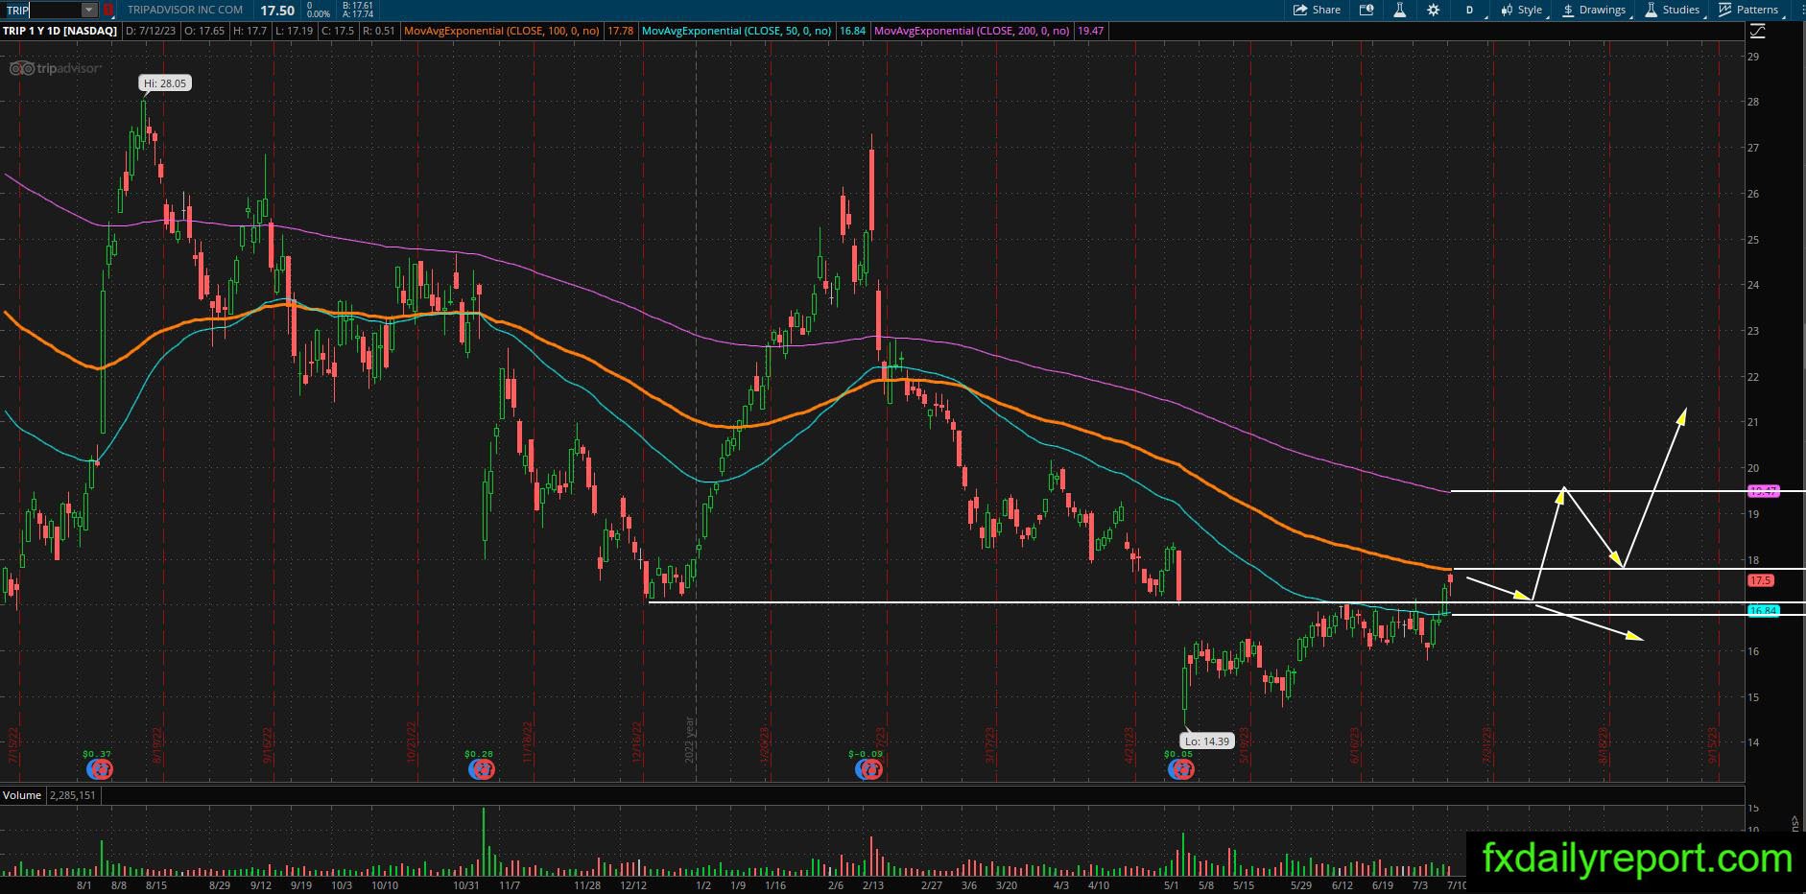Click the O: 17.65 open value
The height and width of the screenshot is (894, 1806).
pyautogui.click(x=205, y=31)
